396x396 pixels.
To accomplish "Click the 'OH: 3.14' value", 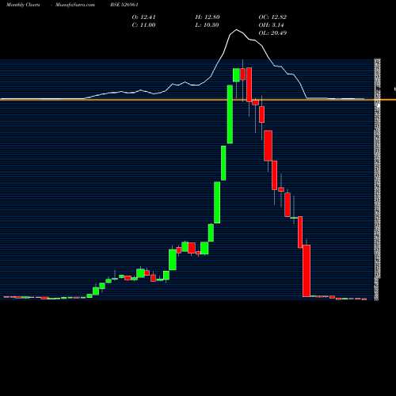I will point(271,25).
